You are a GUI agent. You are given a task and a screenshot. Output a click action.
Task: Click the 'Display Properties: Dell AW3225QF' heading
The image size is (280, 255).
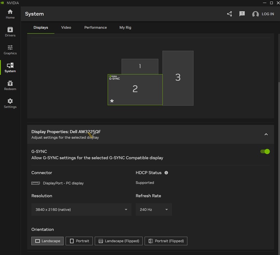click(x=66, y=132)
